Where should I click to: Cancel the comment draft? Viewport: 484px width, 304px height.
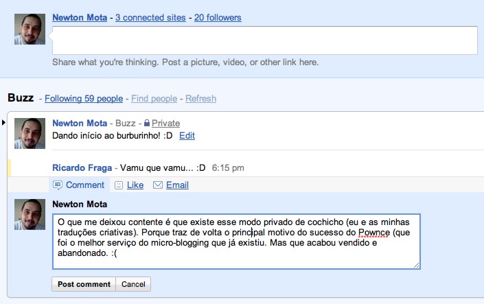coord(133,284)
